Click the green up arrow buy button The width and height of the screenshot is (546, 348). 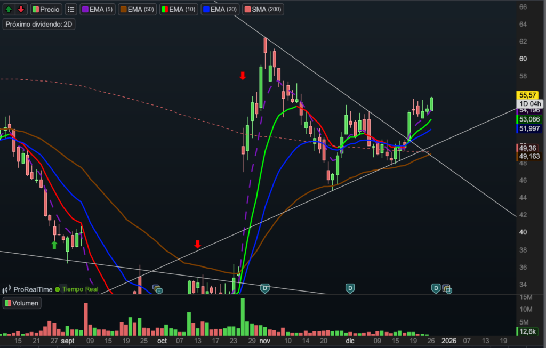click(x=9, y=9)
